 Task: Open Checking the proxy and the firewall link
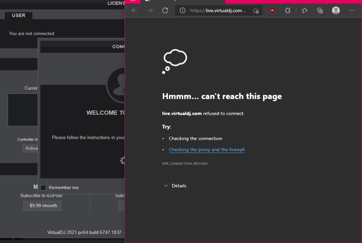(x=207, y=149)
